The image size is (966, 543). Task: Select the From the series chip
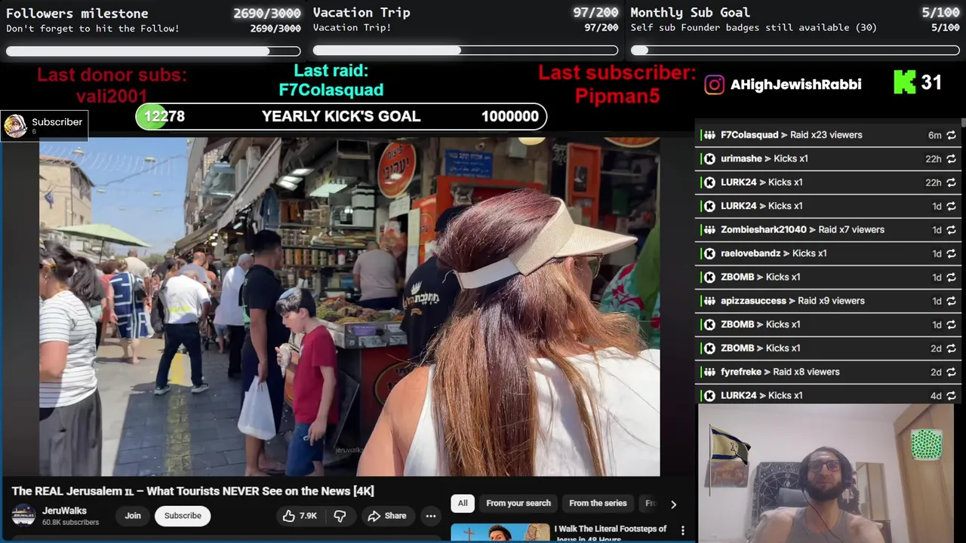pos(598,503)
